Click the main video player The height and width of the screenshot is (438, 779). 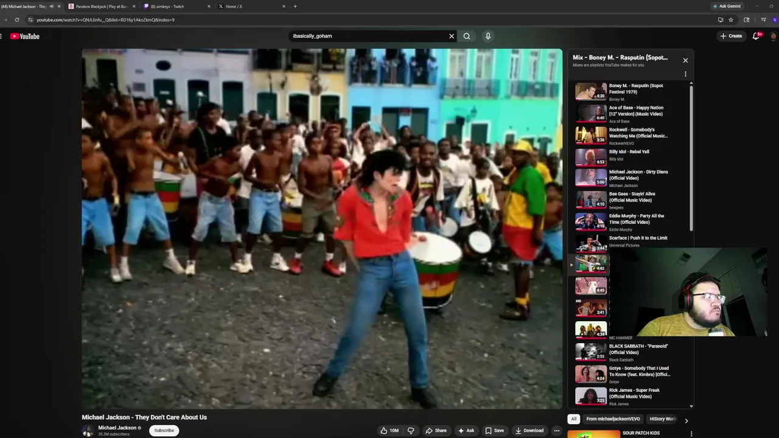point(322,229)
